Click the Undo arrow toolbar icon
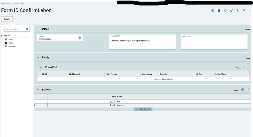Viewport: 253px width, 137px height. [238, 11]
